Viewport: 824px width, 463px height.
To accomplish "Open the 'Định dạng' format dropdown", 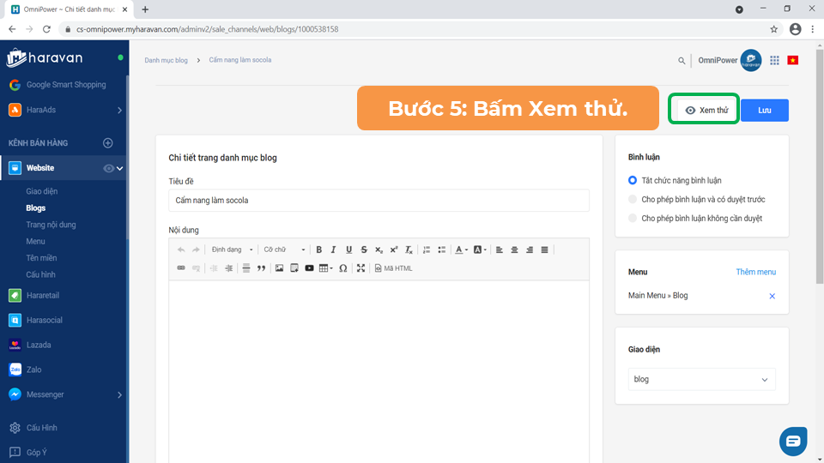I will 233,250.
